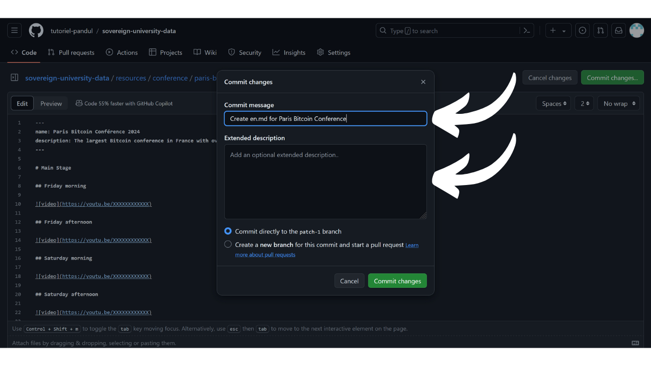Screen dimensions: 651x366
Task: Open the indent size 2 dropdown
Action: pos(585,103)
